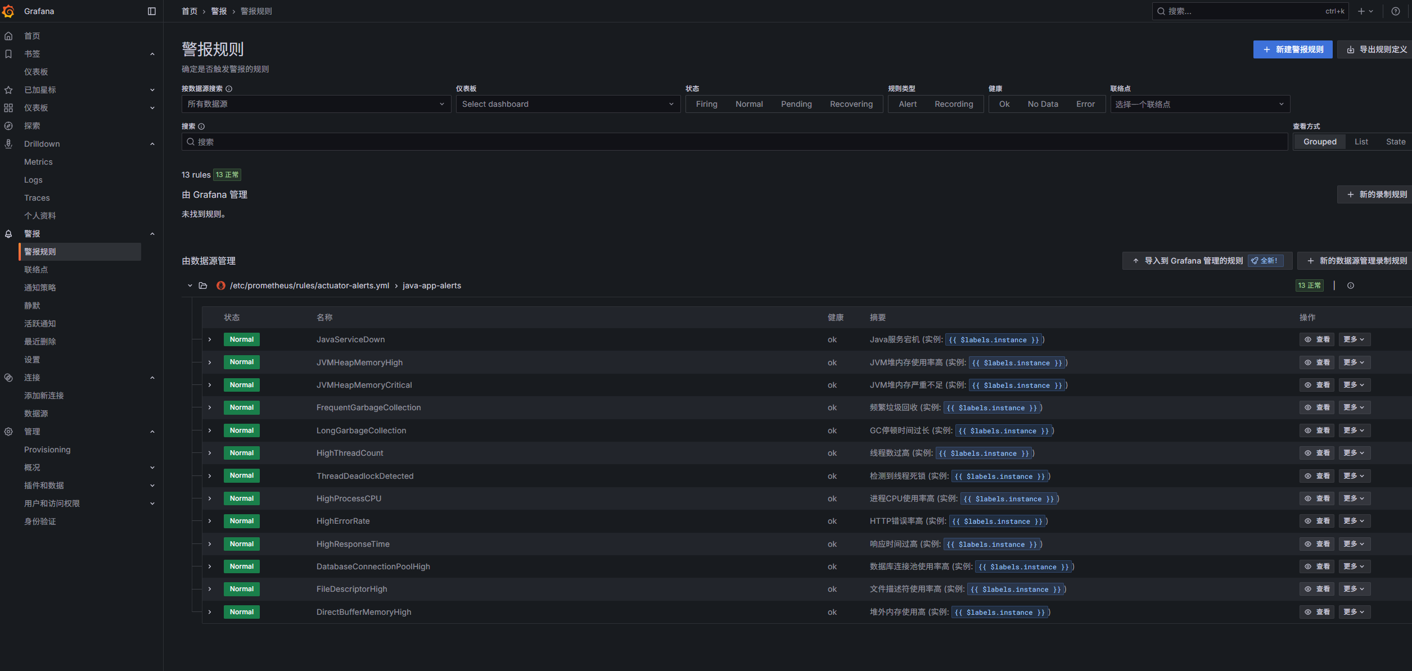Open 联络点 in the sidebar menu
1412x671 pixels.
coord(36,270)
